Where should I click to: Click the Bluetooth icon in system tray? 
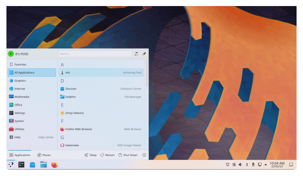(247, 165)
